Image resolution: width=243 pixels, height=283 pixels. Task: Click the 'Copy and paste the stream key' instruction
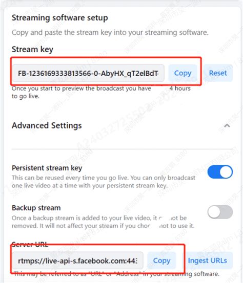110,33
